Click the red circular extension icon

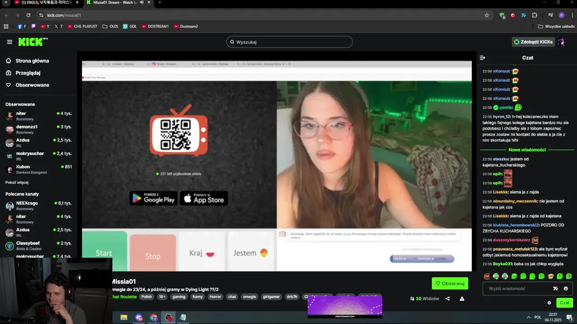(513, 15)
